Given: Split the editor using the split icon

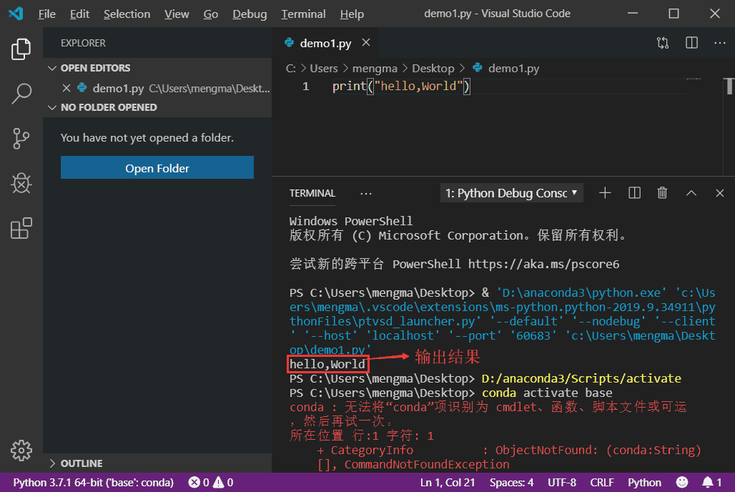Looking at the screenshot, I should (x=691, y=42).
